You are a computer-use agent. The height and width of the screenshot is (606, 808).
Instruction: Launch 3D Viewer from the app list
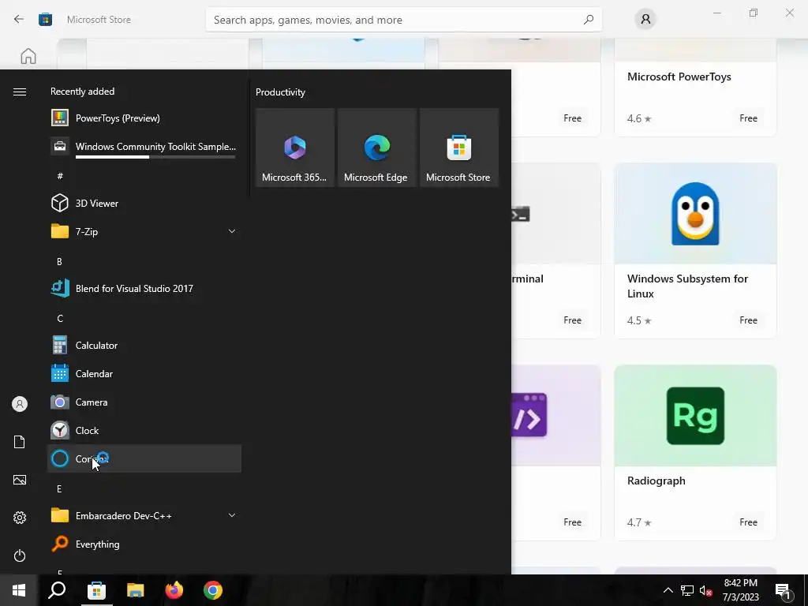coord(144,203)
